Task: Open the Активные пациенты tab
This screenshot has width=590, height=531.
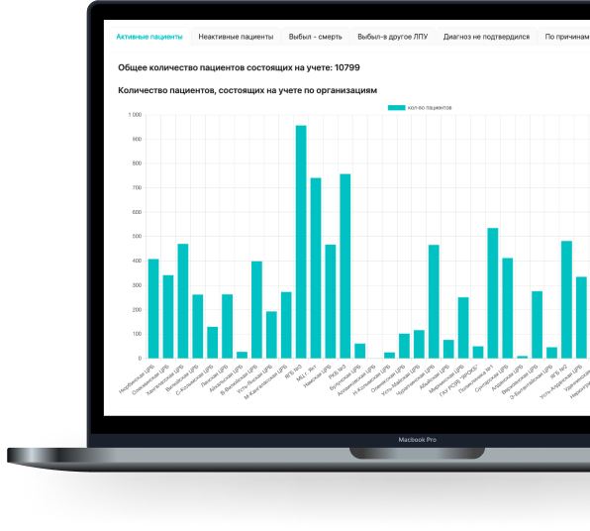Action: [x=149, y=37]
